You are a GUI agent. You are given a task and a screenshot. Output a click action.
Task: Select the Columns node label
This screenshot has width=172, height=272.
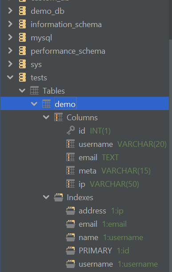click(x=82, y=118)
